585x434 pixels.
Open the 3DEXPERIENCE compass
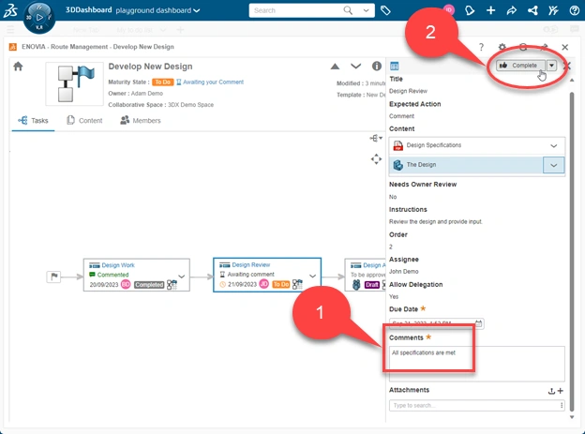pos(39,17)
